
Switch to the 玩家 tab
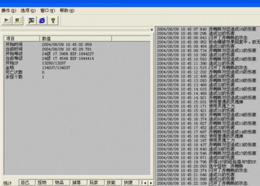coord(94,183)
